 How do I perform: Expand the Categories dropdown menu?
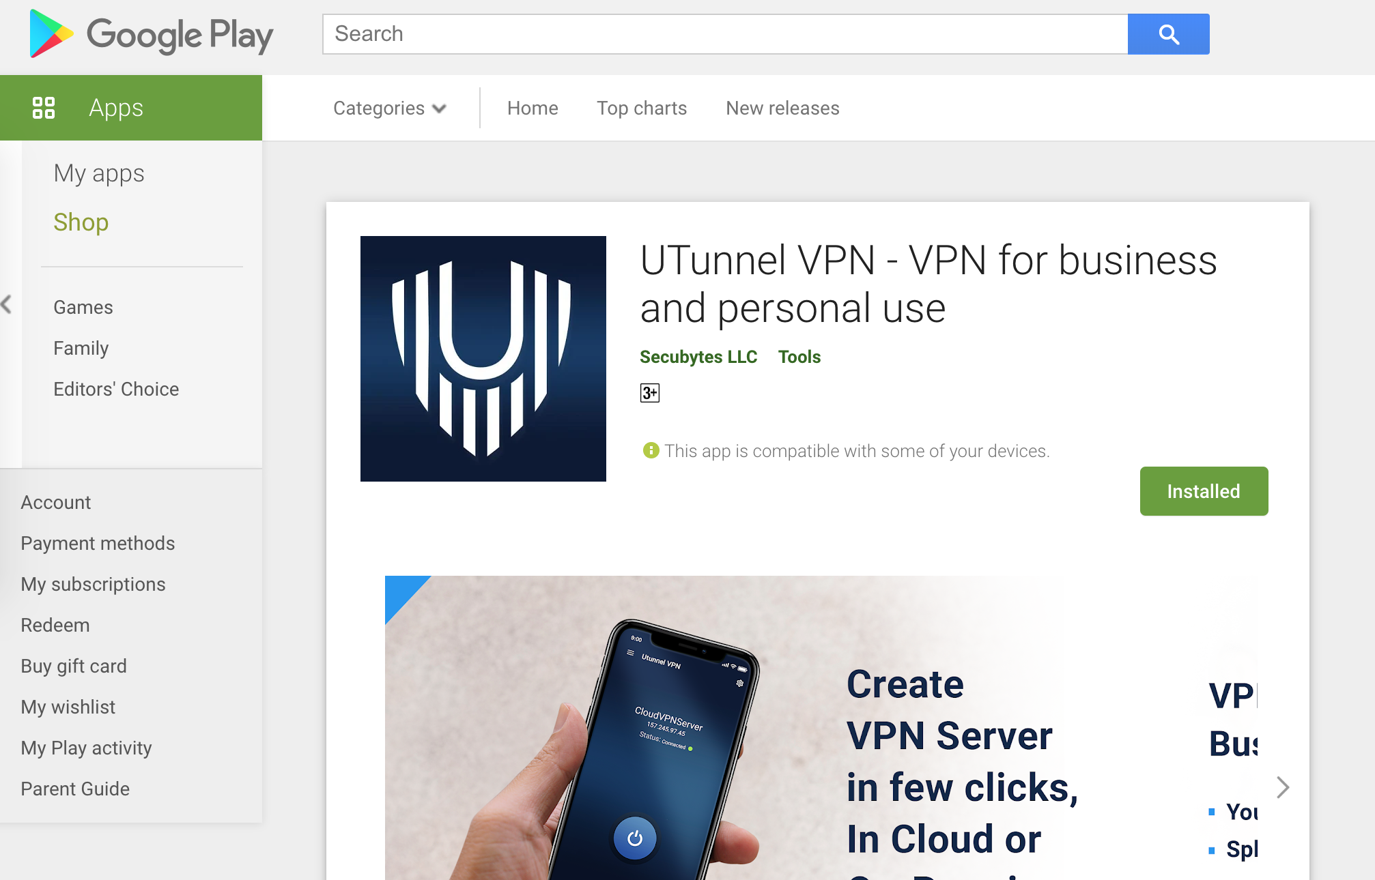click(x=389, y=108)
